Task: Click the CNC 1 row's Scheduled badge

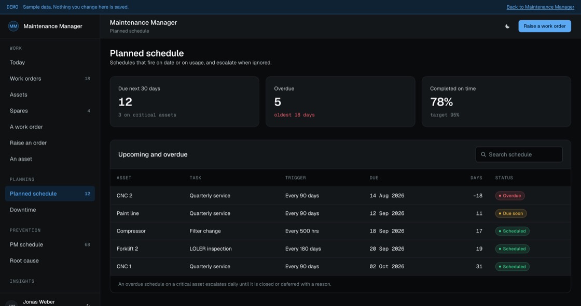Action: point(513,267)
